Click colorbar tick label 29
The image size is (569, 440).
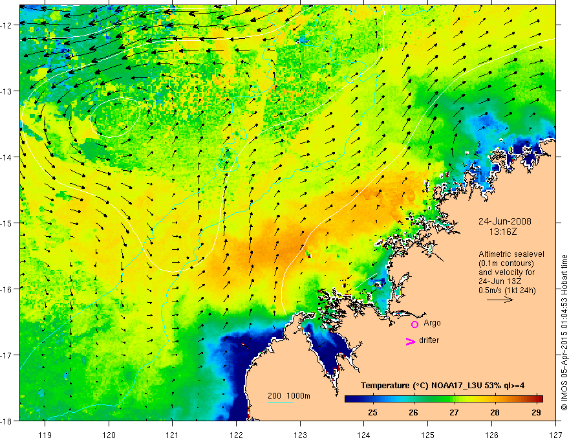point(536,412)
